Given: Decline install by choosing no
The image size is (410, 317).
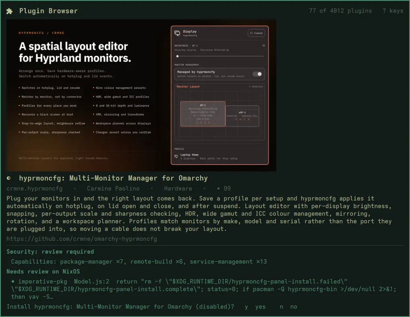Looking at the screenshot, I should pos(288,307).
